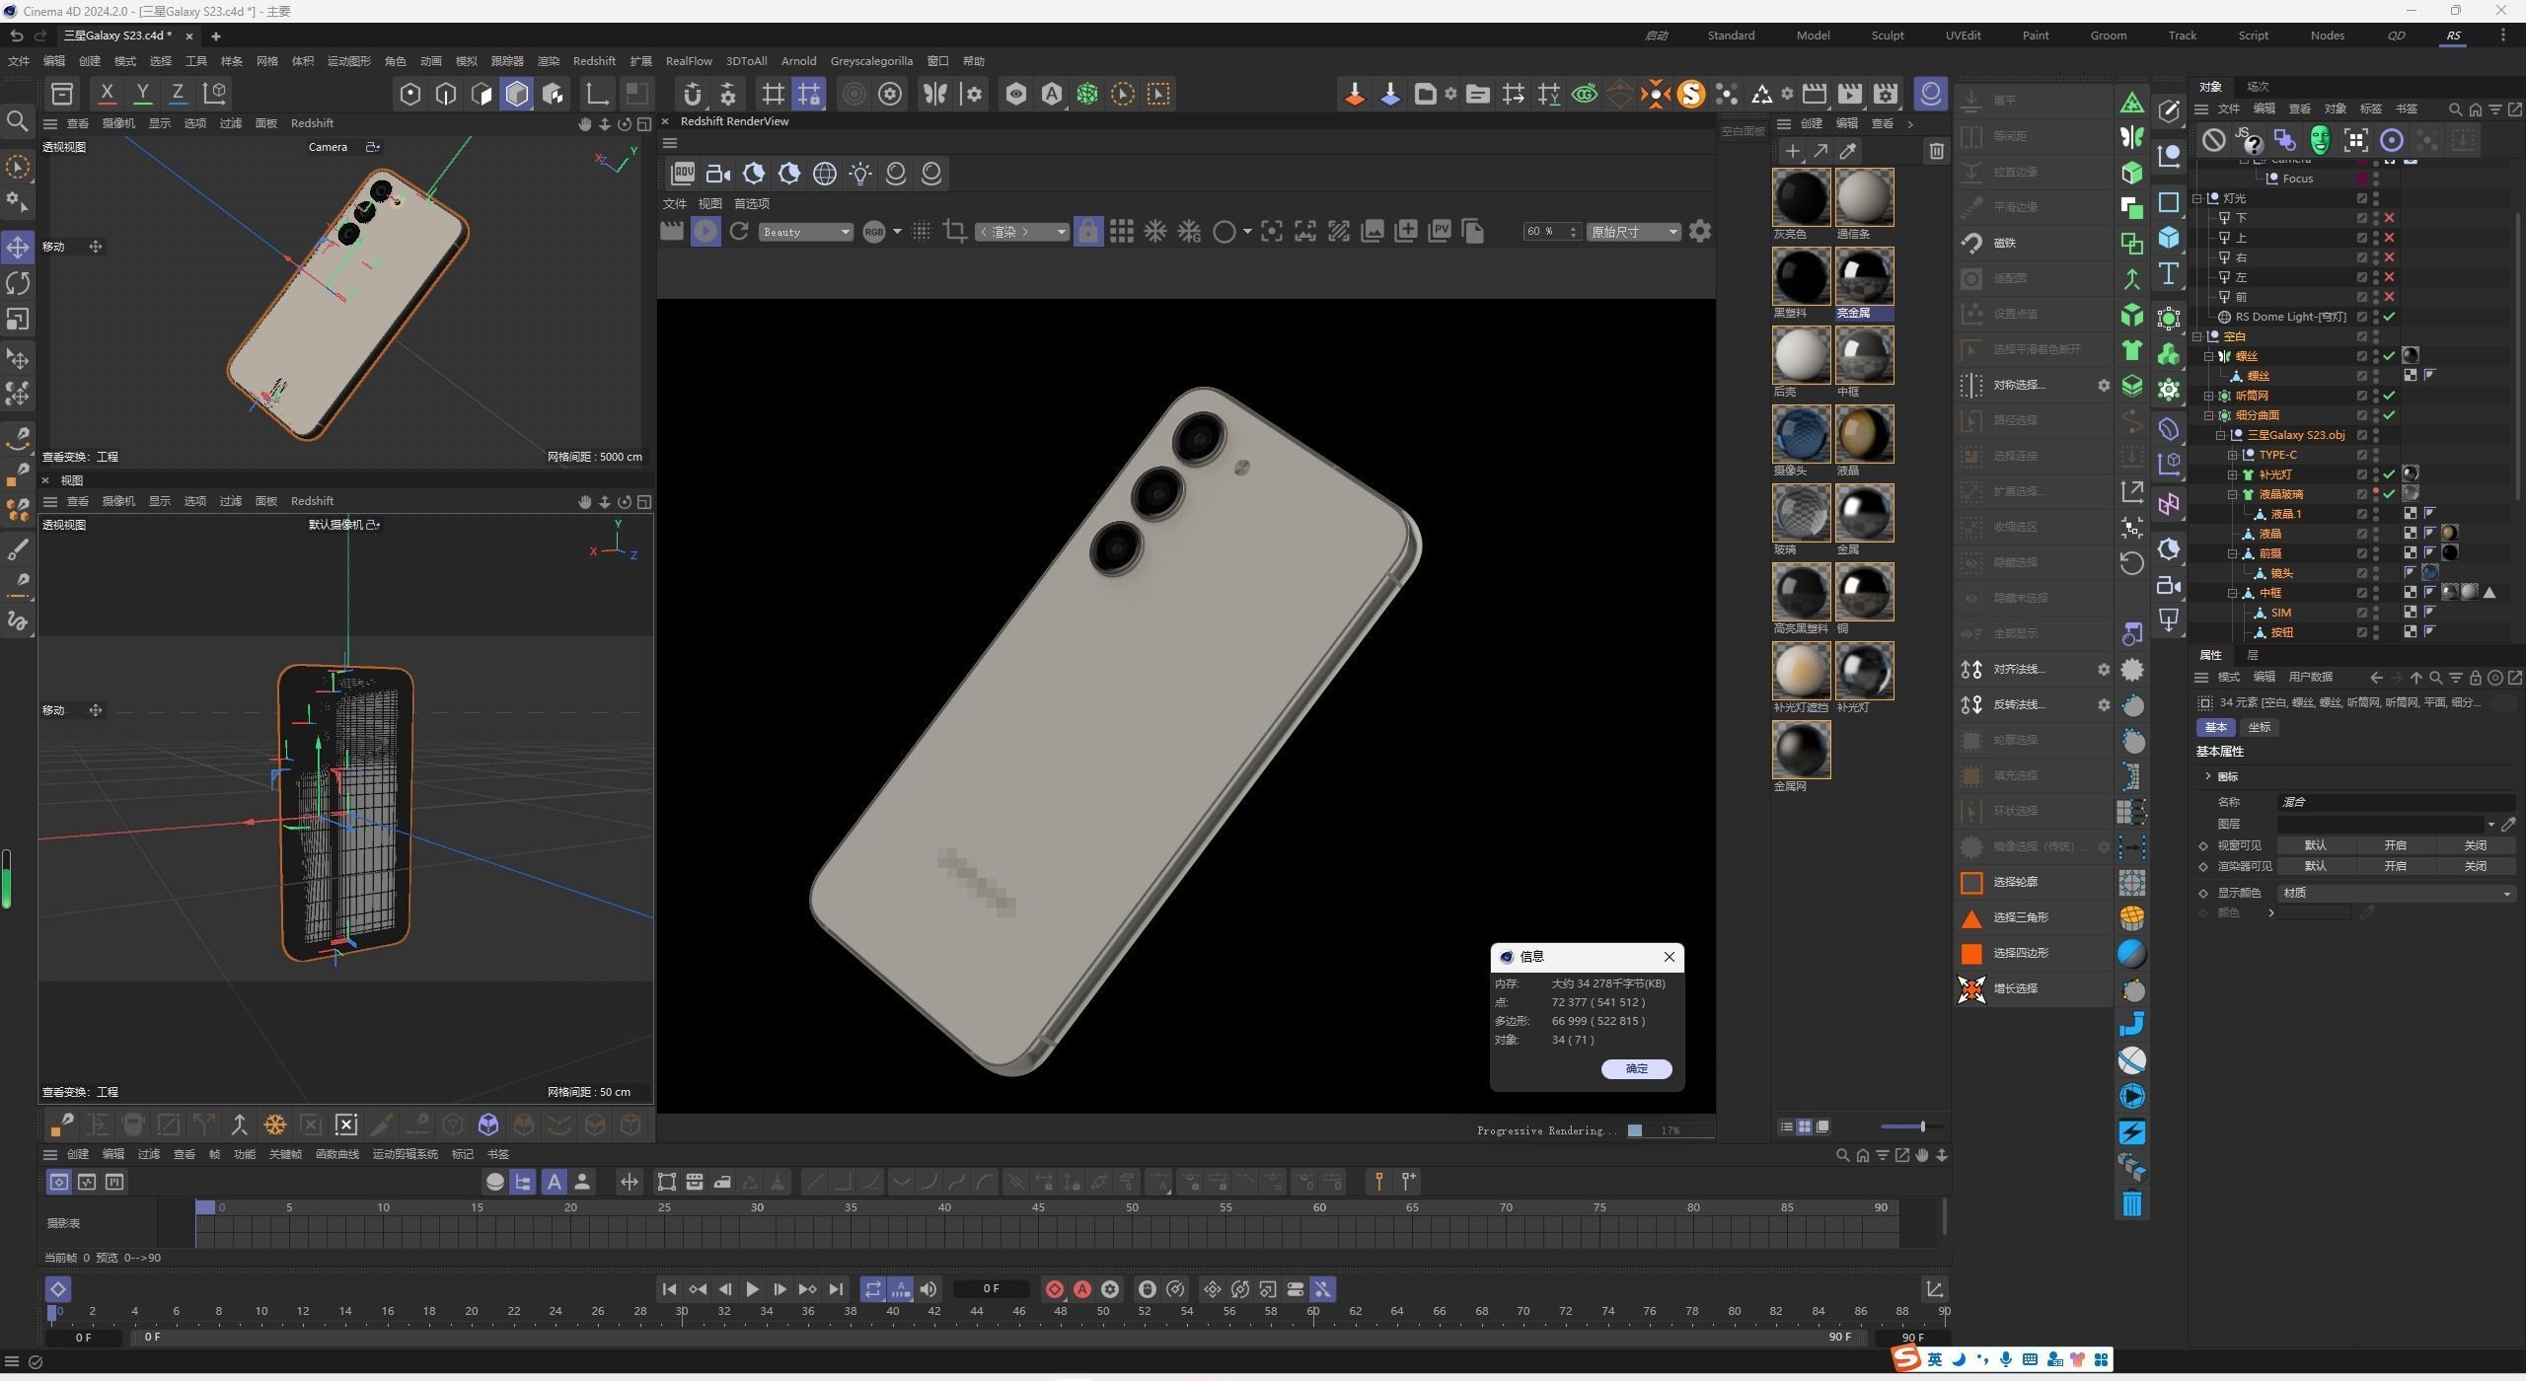Enable the 下 light red X
The image size is (2526, 1381).
coord(2389,218)
